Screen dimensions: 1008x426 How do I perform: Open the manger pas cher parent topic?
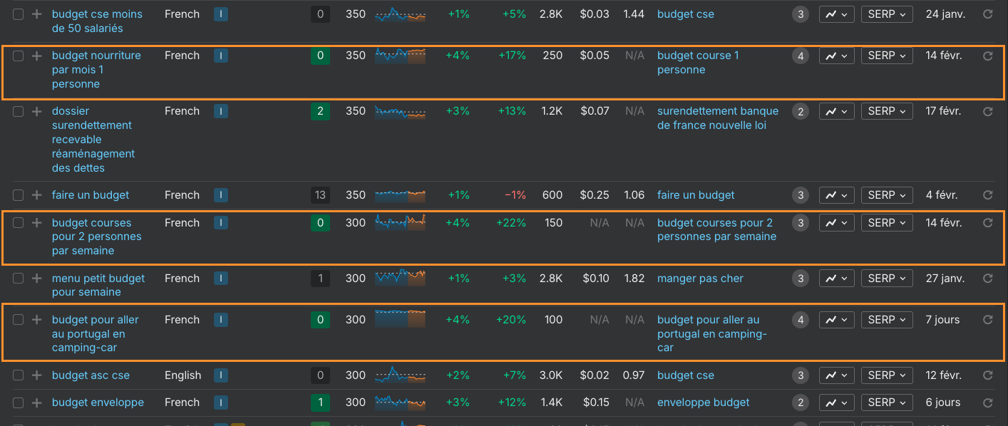tap(700, 279)
